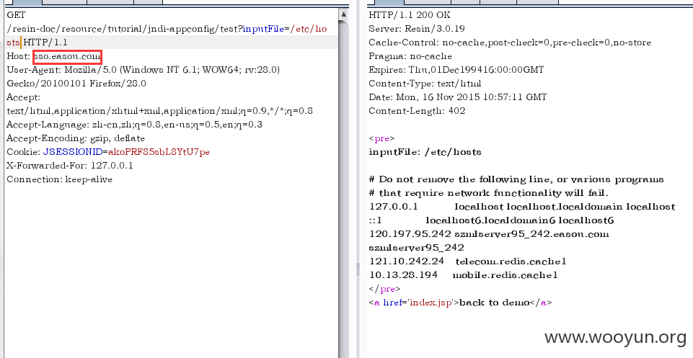Click the ::1 localhost6 hosts entry
This screenshot has width=693, height=358.
tap(492, 220)
